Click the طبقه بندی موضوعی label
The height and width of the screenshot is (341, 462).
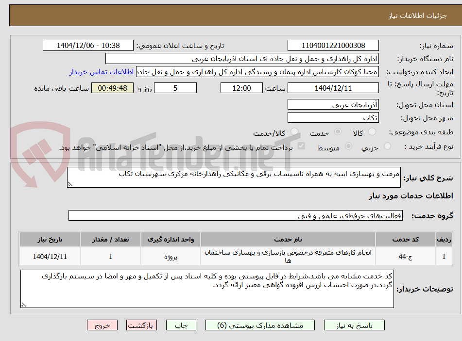pos(421,132)
